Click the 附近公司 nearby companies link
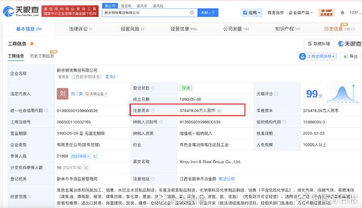This screenshot has width=362, height=208. pos(227,179)
